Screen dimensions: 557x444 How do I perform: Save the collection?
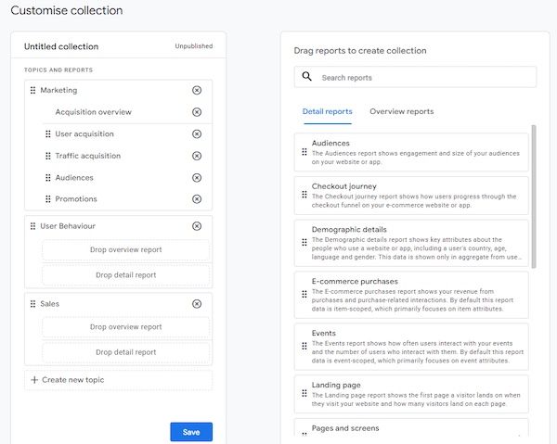[191, 432]
